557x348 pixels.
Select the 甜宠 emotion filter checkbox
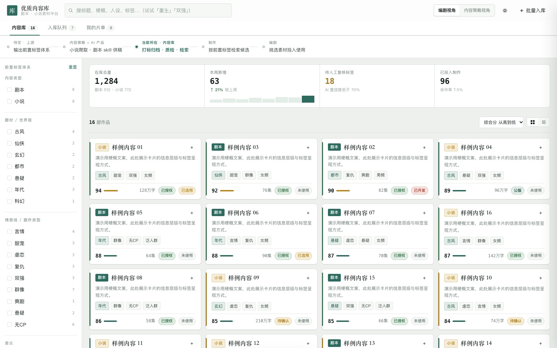[x=10, y=243]
